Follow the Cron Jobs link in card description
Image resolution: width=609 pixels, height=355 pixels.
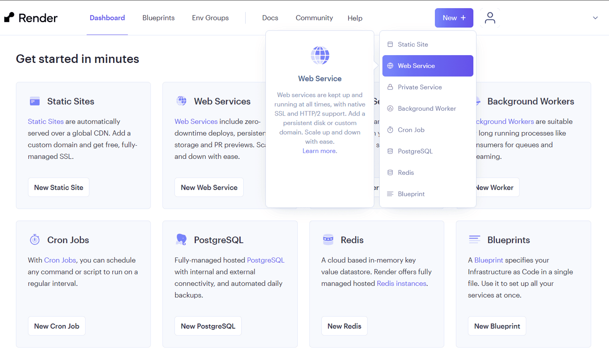[60, 260]
